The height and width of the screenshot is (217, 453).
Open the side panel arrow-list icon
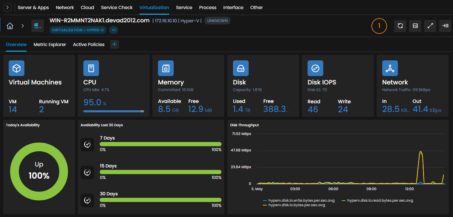click(x=445, y=26)
